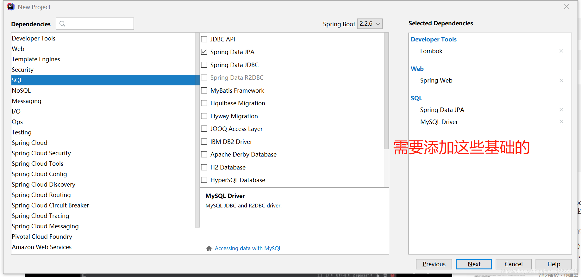Tick the HyperSQL Database checkbox
Viewport: 581px width, 277px height.
click(x=204, y=180)
